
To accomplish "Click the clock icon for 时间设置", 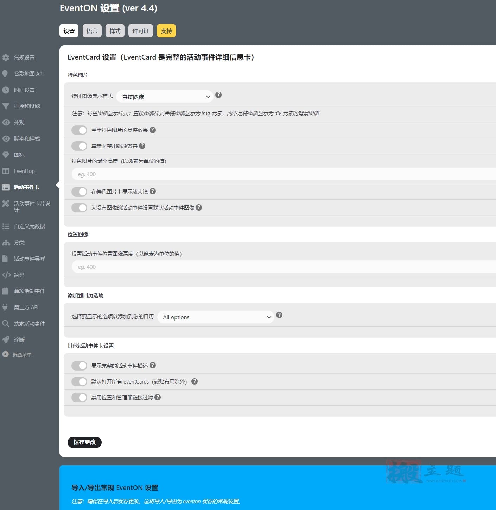I will 6,90.
